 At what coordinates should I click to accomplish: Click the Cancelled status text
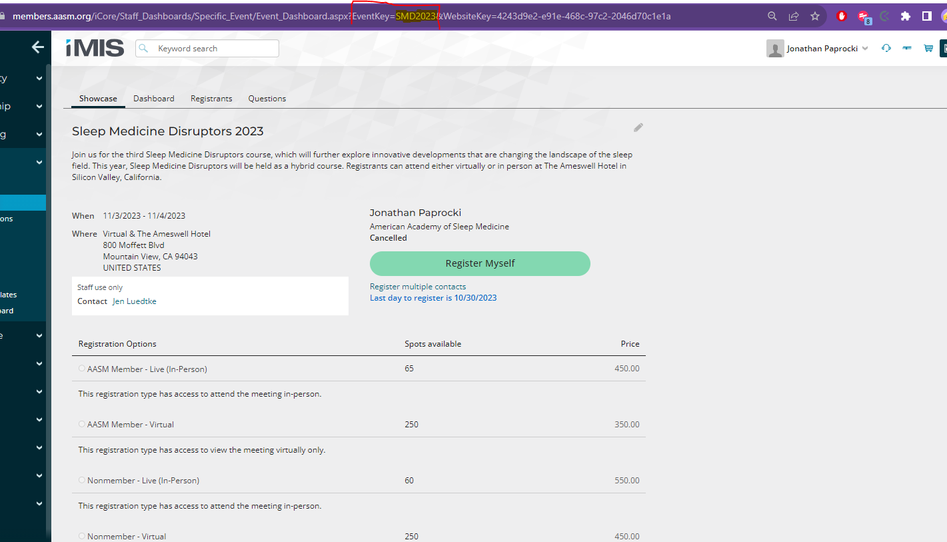click(x=389, y=238)
